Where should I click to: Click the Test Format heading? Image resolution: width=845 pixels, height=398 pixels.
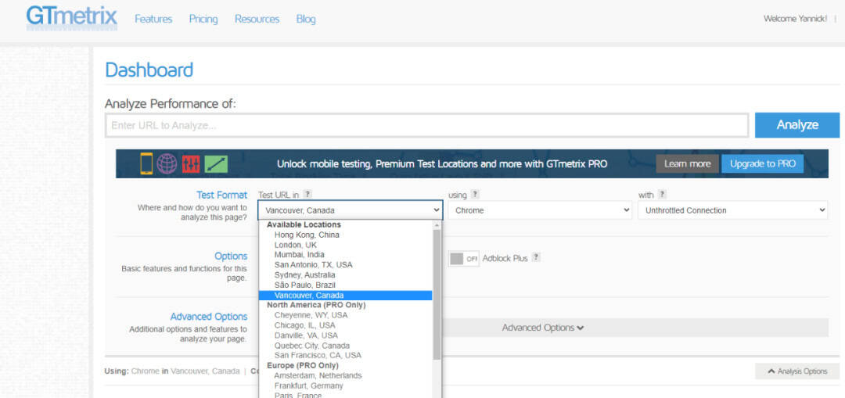(221, 195)
